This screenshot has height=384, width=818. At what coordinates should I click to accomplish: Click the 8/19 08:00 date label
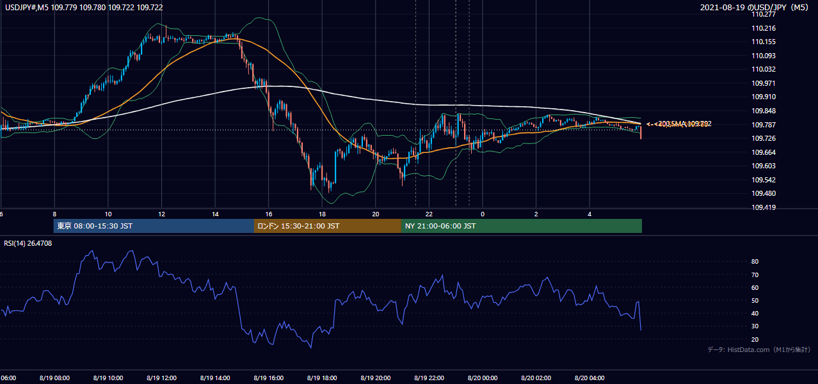tap(54, 378)
